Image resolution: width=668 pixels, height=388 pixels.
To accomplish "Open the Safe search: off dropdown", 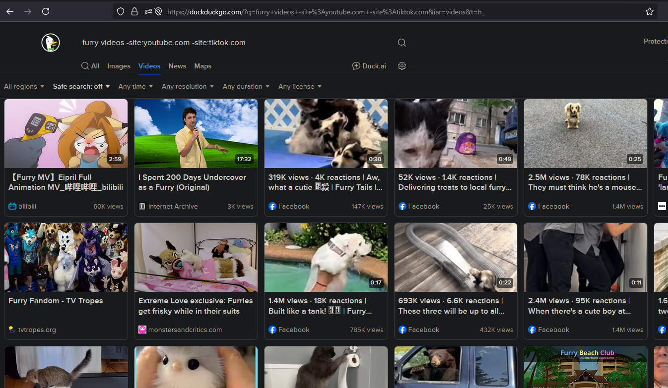I will [x=81, y=86].
